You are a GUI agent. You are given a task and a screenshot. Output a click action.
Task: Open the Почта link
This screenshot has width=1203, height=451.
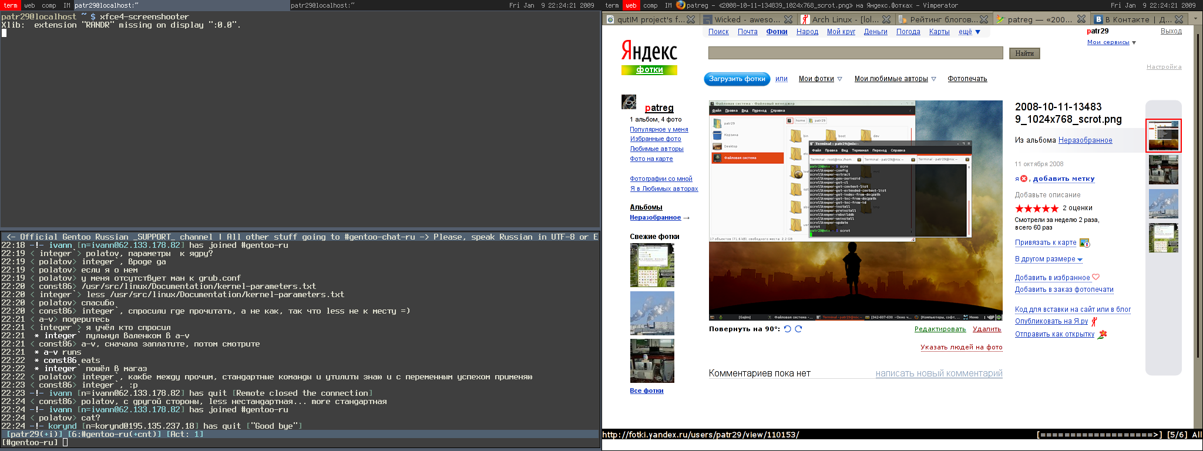[748, 32]
